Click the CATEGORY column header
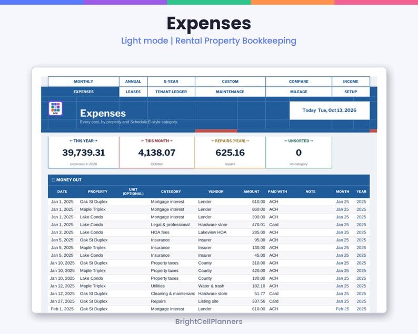Image resolution: width=418 pixels, height=334 pixels. [x=171, y=191]
